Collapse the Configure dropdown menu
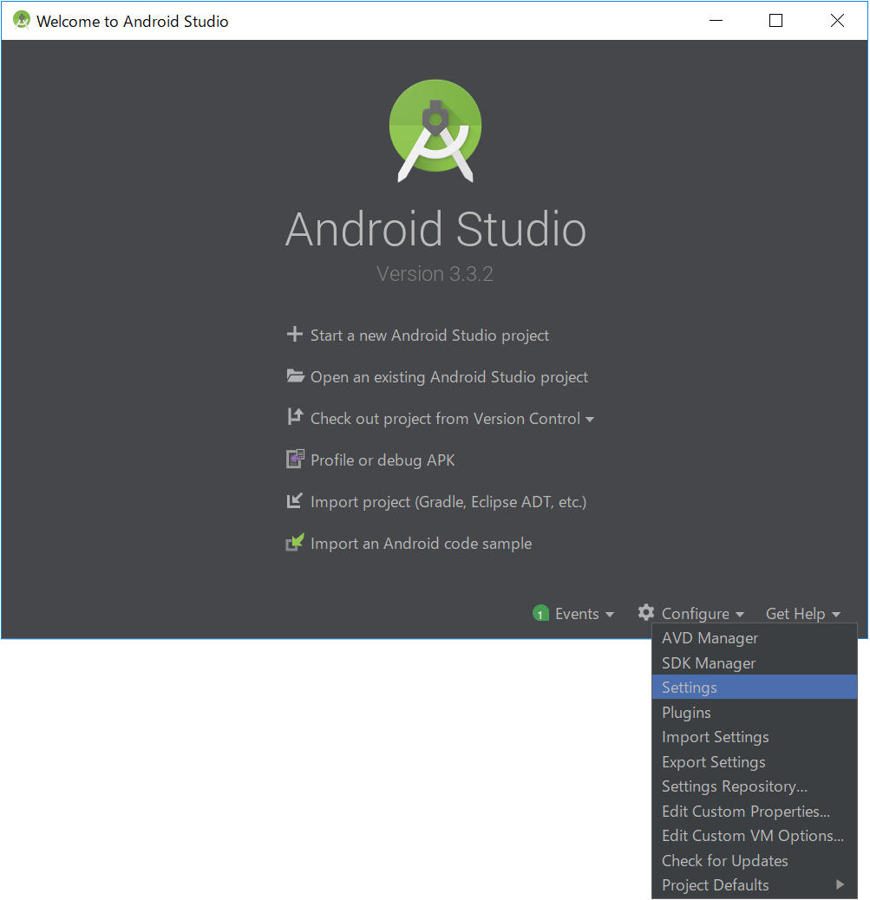The height and width of the screenshot is (900, 870). pos(703,614)
